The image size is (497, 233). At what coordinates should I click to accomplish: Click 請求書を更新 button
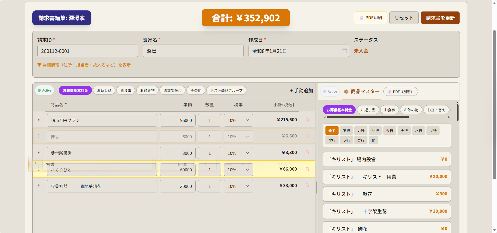[x=440, y=18]
